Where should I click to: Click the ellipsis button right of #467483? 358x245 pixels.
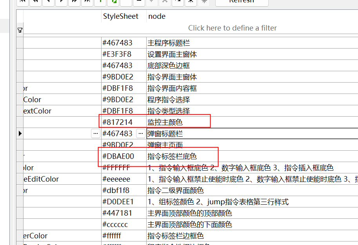coord(140,133)
